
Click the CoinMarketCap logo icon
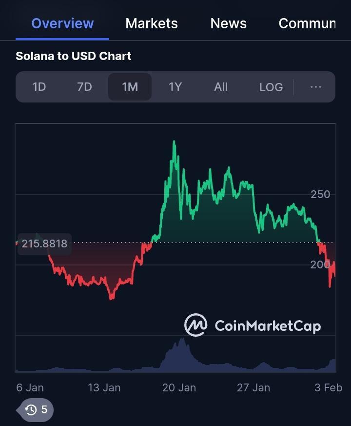pyautogui.click(x=195, y=325)
